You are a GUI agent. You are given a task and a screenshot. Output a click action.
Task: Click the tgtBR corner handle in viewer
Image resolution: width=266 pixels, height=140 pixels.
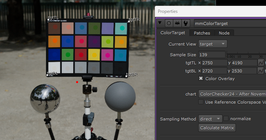point(127,76)
